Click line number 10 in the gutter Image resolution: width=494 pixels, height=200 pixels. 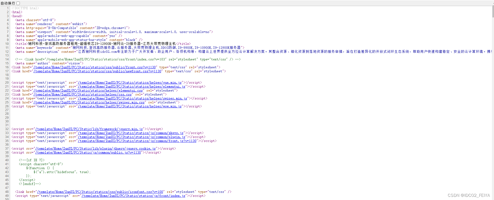point(7,44)
